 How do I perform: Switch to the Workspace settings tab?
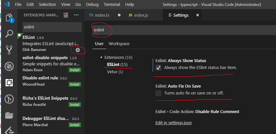pos(119,44)
